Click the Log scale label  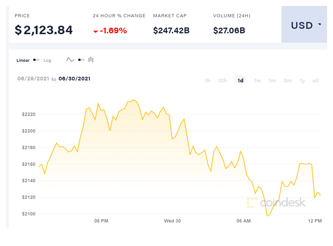click(x=47, y=60)
